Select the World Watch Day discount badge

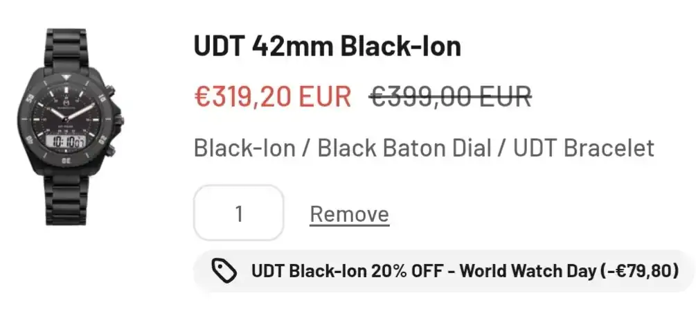(443, 271)
